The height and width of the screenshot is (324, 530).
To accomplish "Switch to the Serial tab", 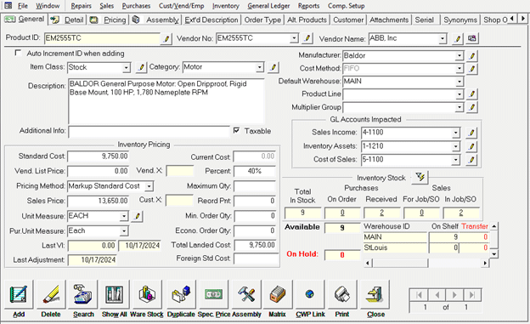I will point(425,20).
